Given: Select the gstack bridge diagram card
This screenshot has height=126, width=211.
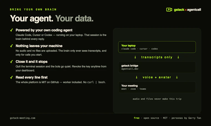Looking at the screenshot, I should coord(157,67).
